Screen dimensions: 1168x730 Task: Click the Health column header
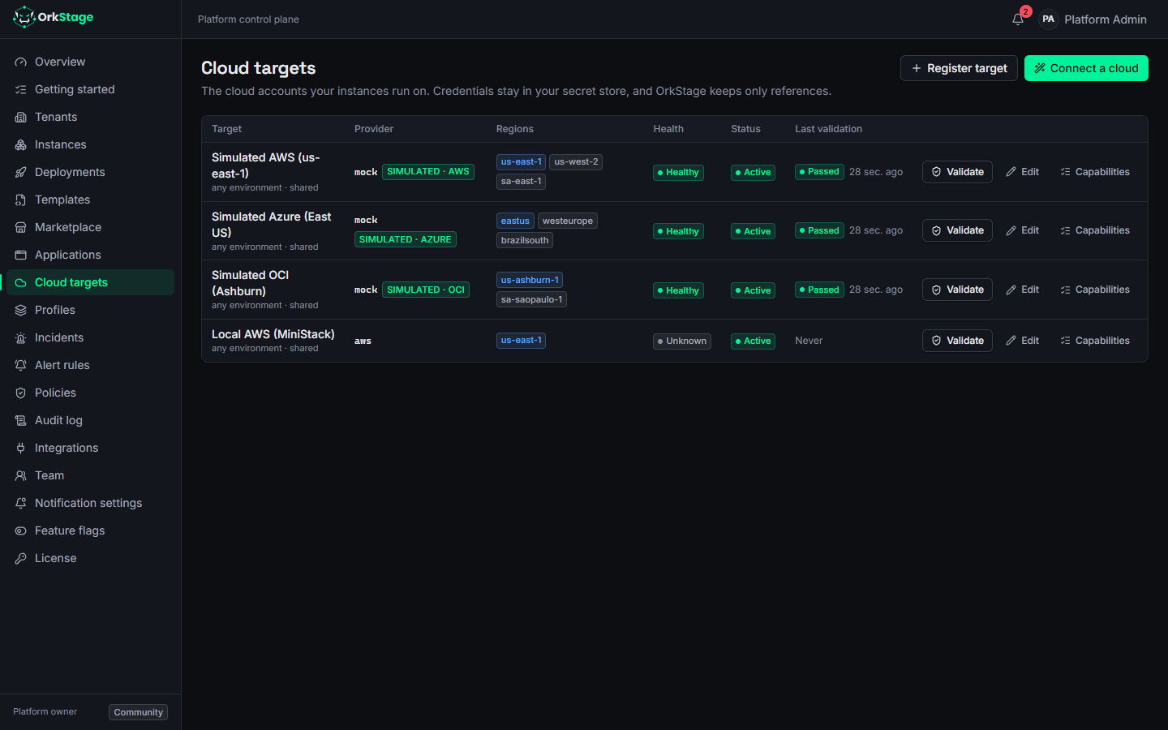coord(668,129)
